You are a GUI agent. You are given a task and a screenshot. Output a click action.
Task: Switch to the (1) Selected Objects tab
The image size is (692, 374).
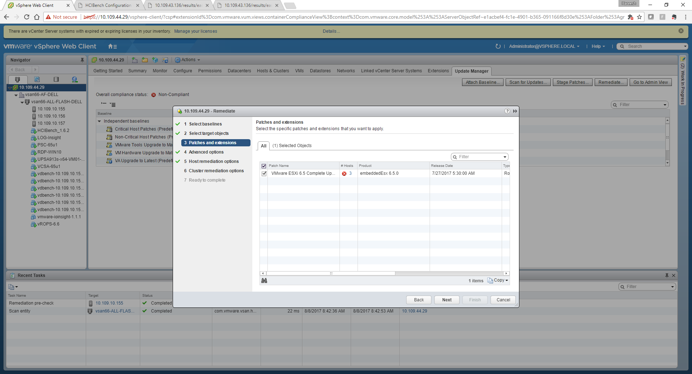coord(292,146)
